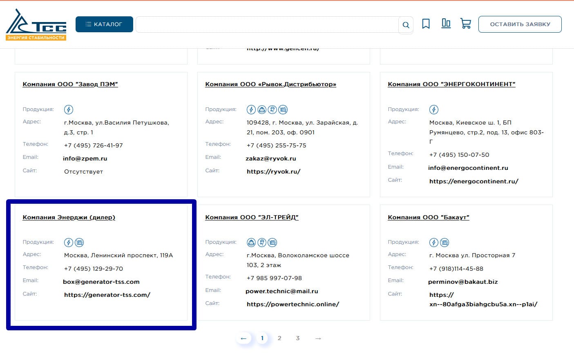The height and width of the screenshot is (354, 574).
Task: Click the next page arrow
Action: click(x=318, y=338)
